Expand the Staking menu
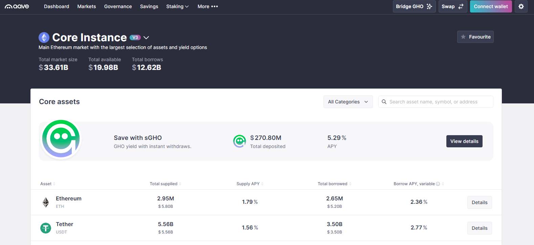This screenshot has width=534, height=245. pos(177,6)
